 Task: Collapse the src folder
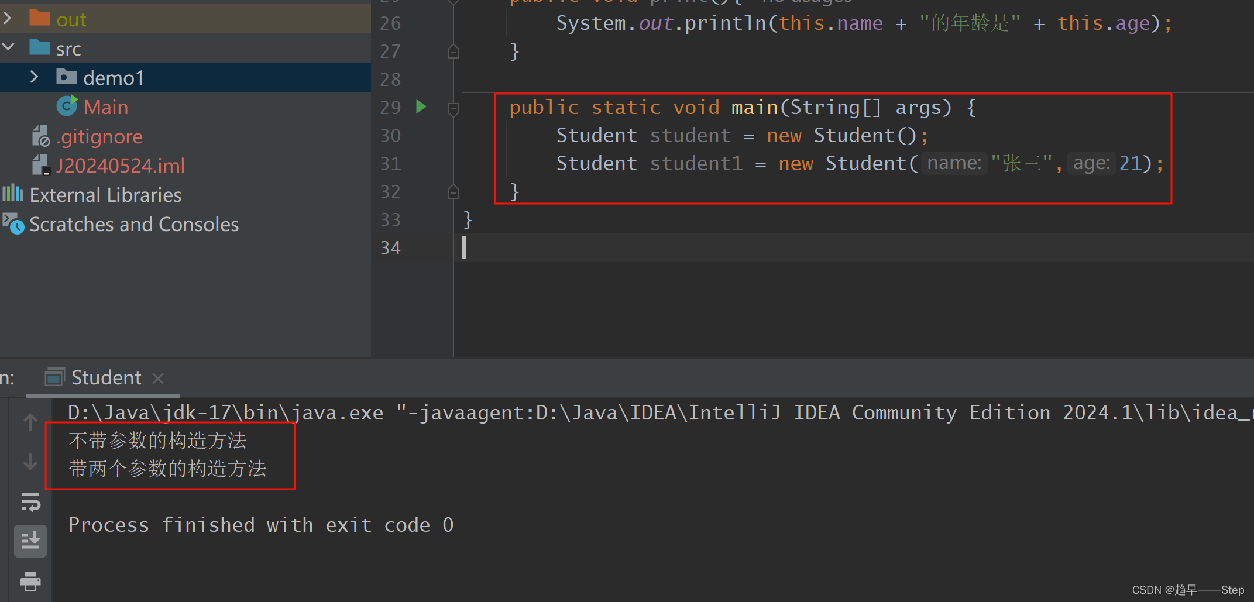pos(8,47)
